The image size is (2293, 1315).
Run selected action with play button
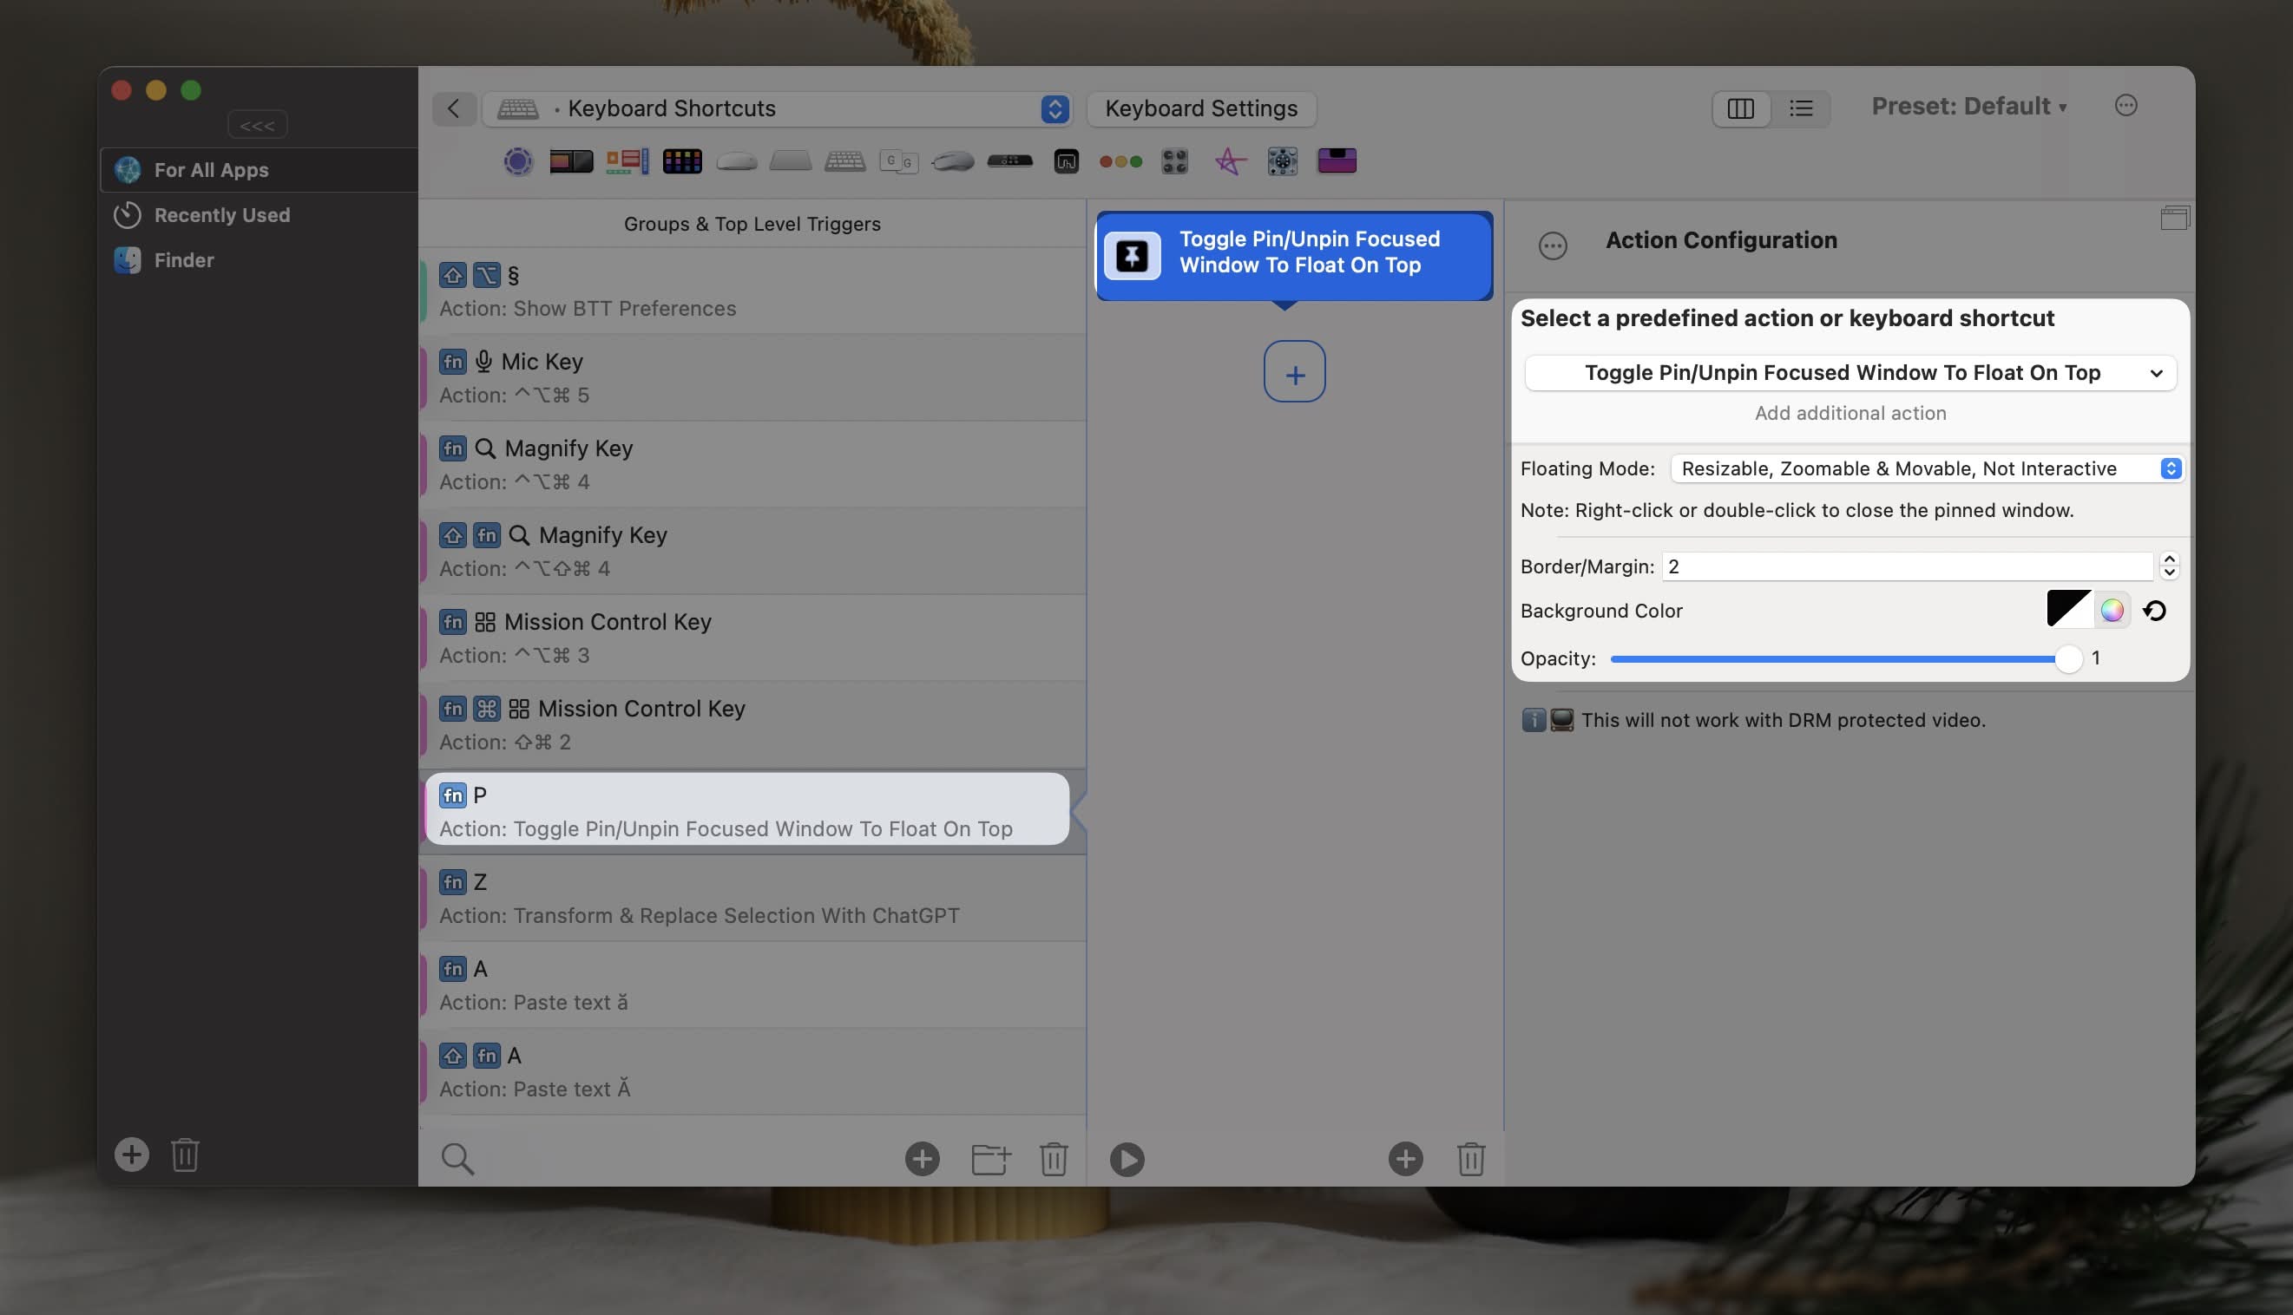[x=1127, y=1159]
